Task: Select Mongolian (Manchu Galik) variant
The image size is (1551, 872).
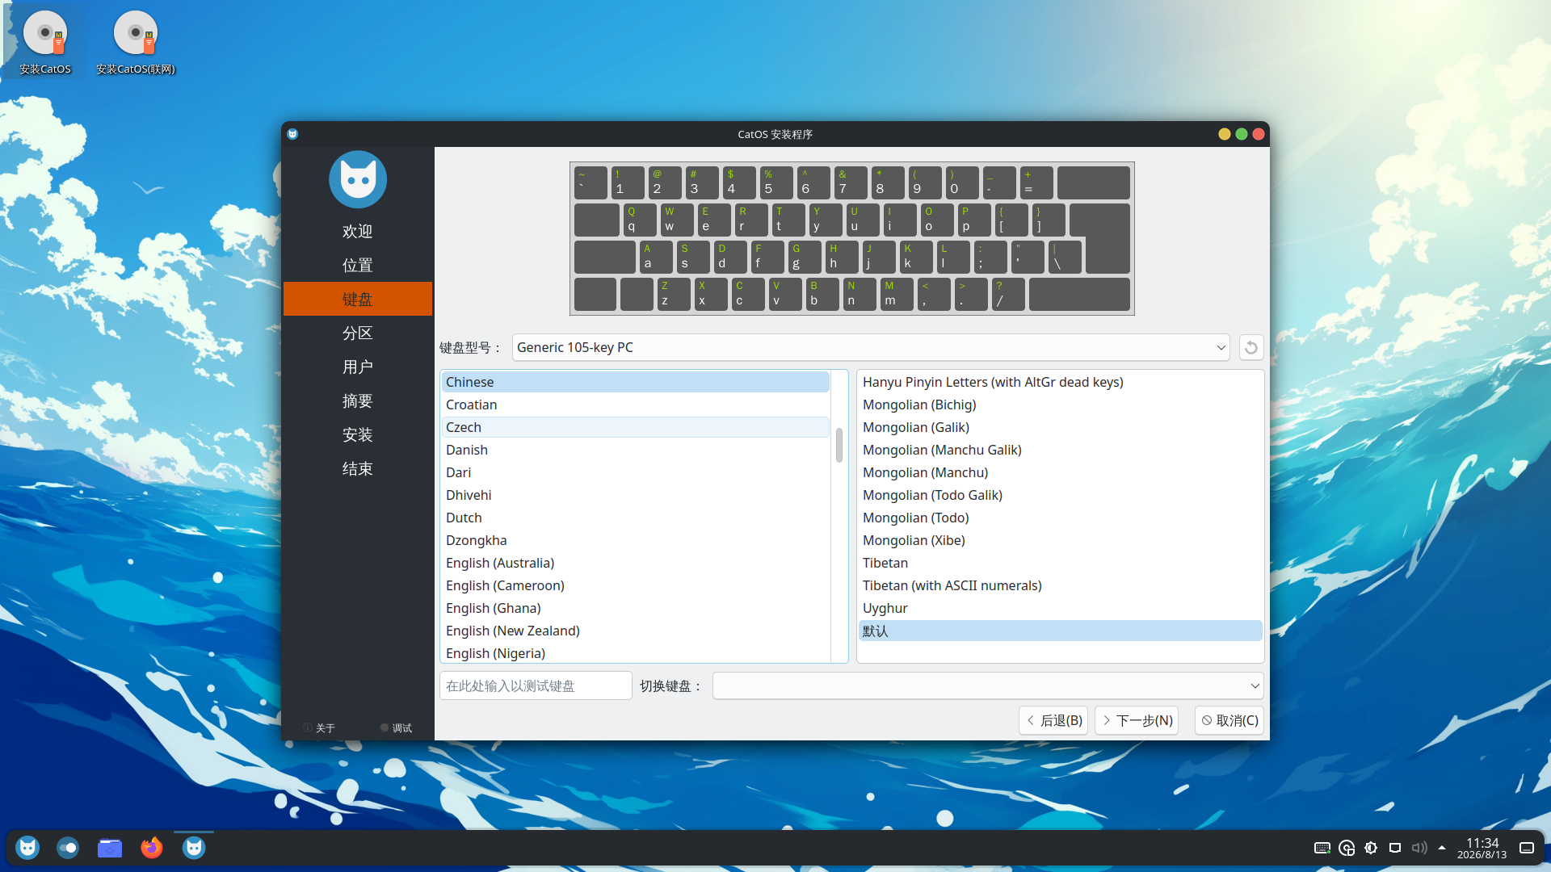Action: [1060, 450]
